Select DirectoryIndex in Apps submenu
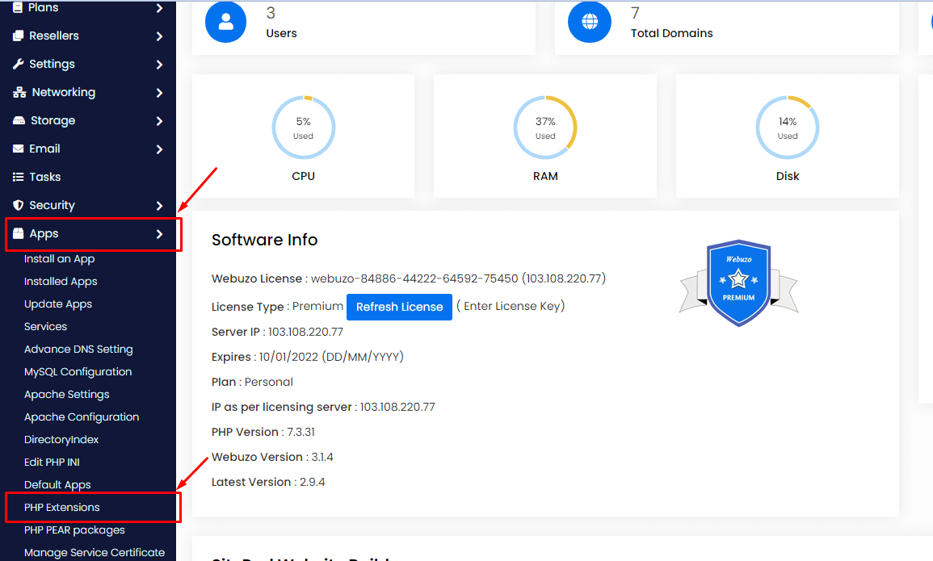This screenshot has width=933, height=561. pos(61,439)
